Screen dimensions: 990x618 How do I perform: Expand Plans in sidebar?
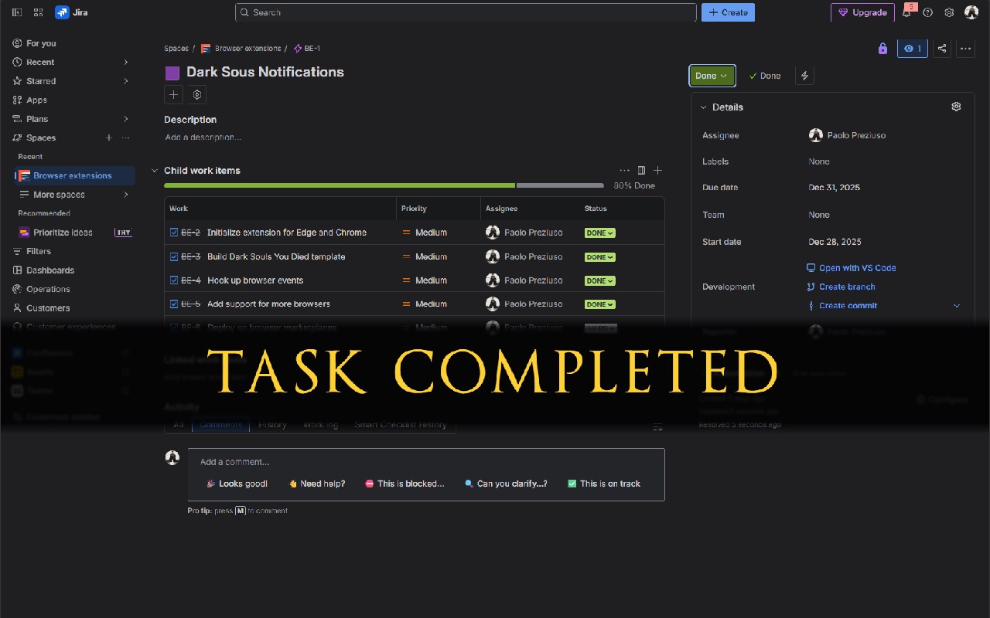click(126, 119)
